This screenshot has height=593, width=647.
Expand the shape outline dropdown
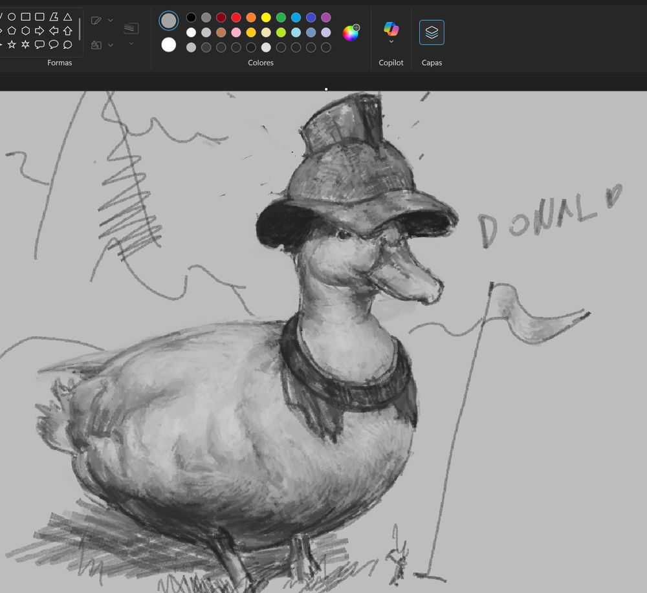click(x=110, y=20)
